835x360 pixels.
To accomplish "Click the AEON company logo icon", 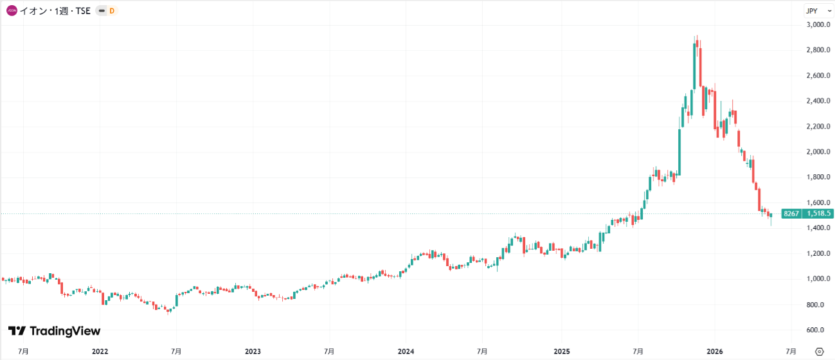I will [x=12, y=11].
